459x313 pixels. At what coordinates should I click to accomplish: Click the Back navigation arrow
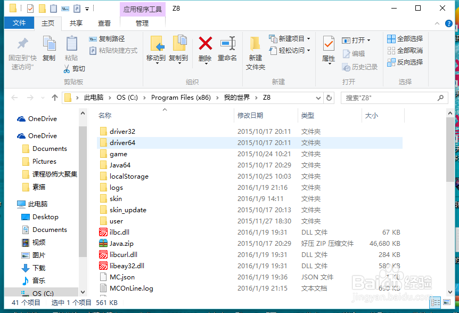(14, 98)
